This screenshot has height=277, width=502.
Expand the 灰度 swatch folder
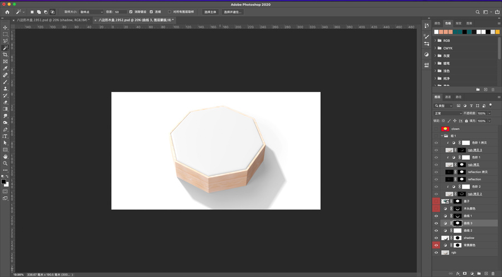(x=435, y=56)
